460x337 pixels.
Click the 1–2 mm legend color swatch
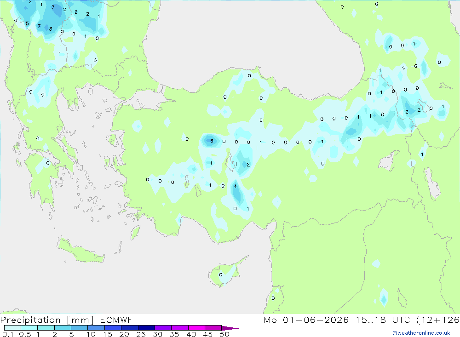(x=46, y=328)
